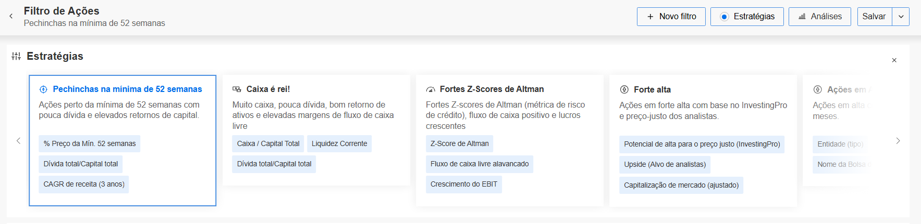
Task: Click the Z-Score de Altman tag
Action: (460, 143)
